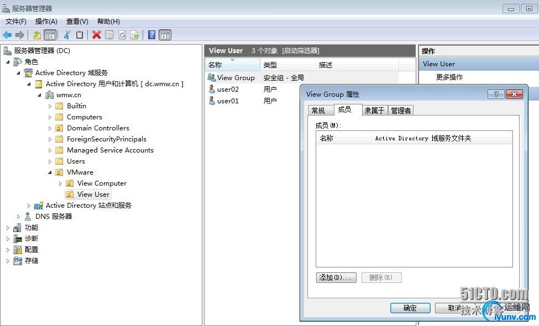Expand the DNS 服务器 node

point(19,217)
